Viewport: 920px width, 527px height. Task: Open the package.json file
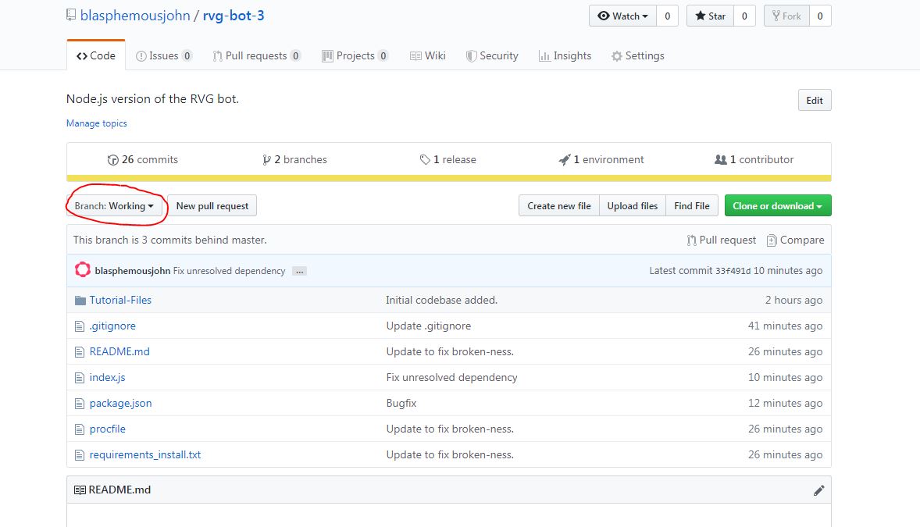click(121, 403)
